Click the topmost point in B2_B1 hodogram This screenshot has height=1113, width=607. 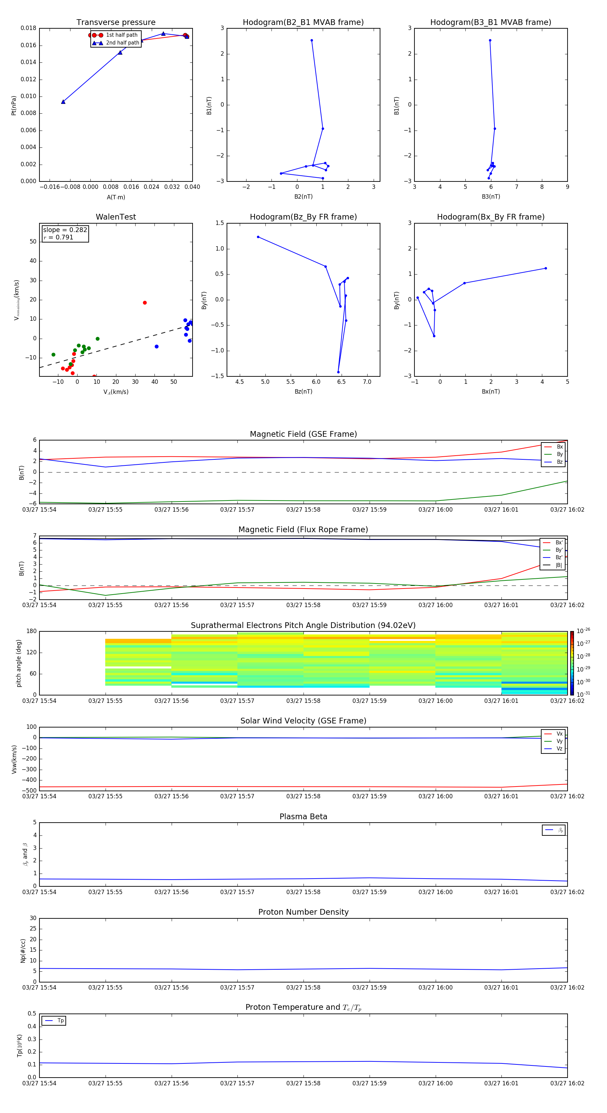(312, 40)
